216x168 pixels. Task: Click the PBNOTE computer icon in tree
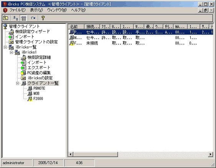pos(30,88)
